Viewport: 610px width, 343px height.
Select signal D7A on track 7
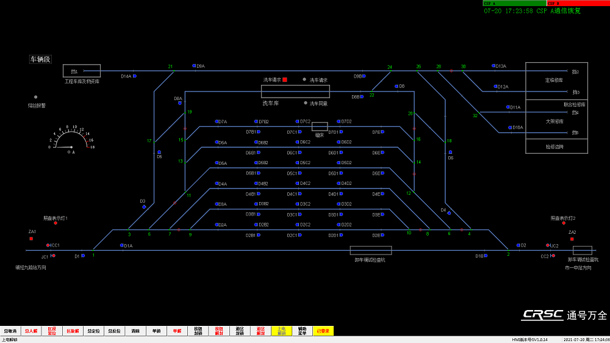[x=217, y=121]
